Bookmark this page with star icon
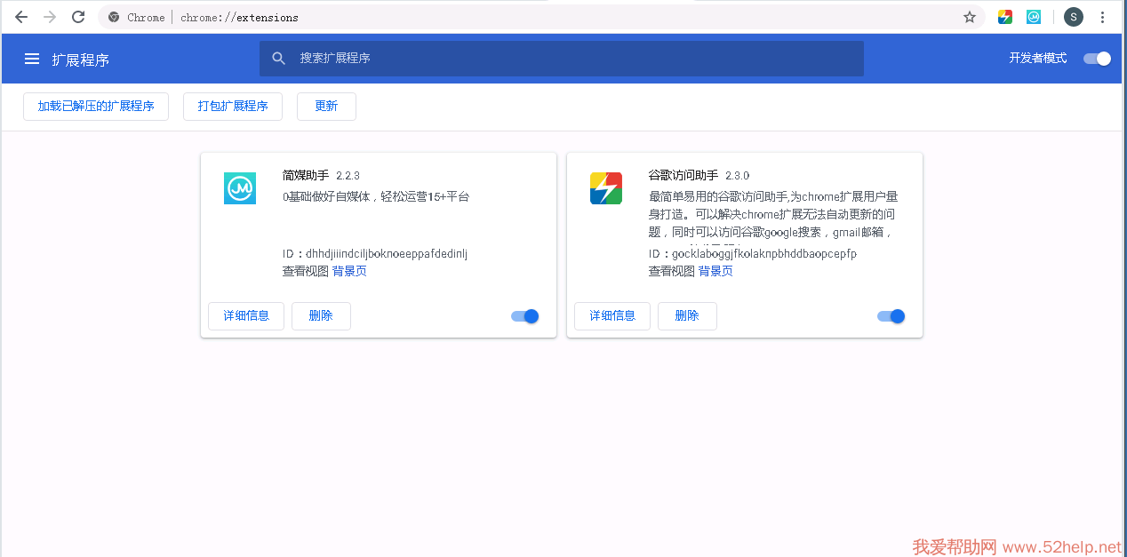This screenshot has height=557, width=1127. pos(970,17)
